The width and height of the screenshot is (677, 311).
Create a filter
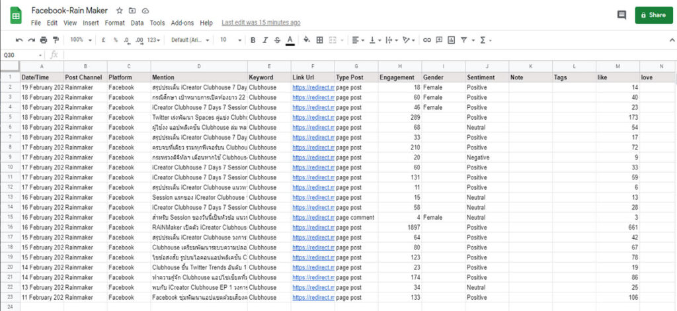[463, 40]
